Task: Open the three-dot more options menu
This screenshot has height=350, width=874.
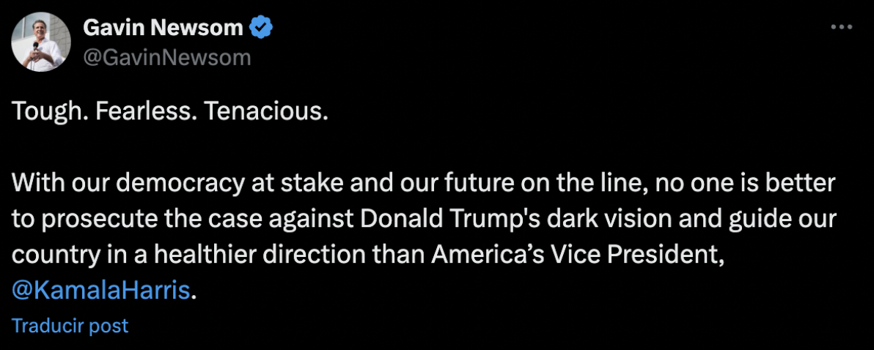Action: pos(842,27)
